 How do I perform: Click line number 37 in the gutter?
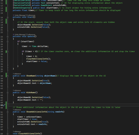coord(2,72)
